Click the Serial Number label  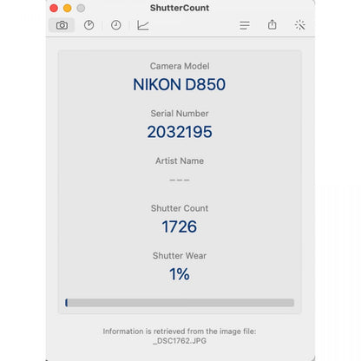click(180, 114)
